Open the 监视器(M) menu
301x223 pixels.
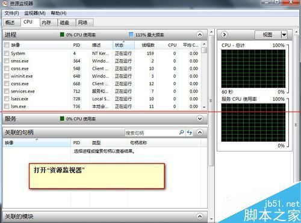35,13
